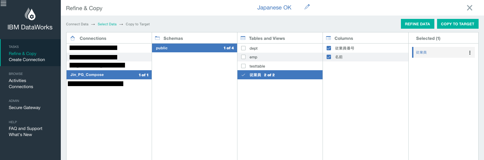Click the Japanese OK activity title
This screenshot has width=484, height=160.
(274, 7)
